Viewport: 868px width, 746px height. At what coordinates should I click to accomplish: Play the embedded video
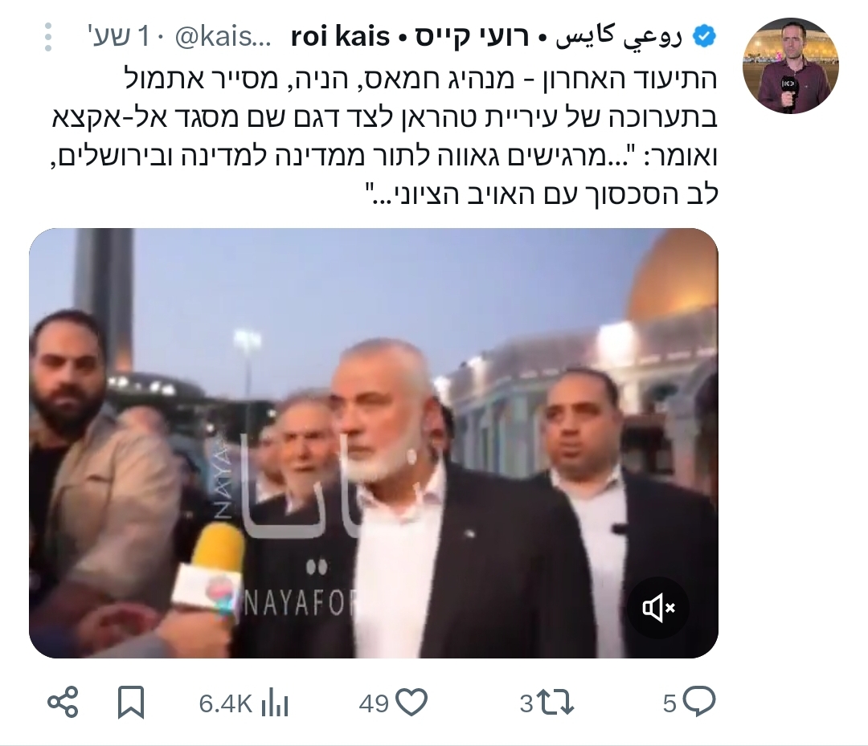click(374, 443)
